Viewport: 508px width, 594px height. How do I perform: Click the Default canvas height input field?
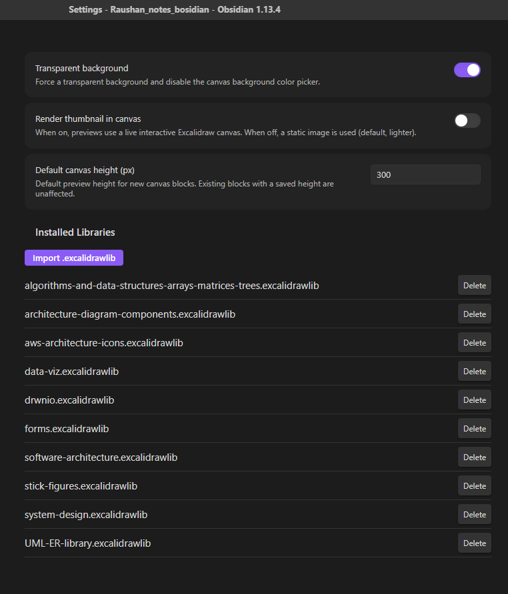point(425,174)
